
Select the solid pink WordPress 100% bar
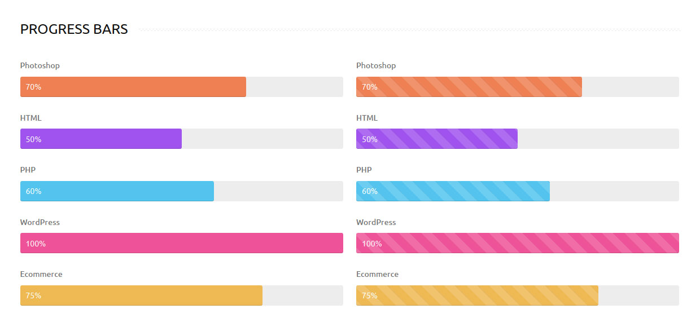181,243
